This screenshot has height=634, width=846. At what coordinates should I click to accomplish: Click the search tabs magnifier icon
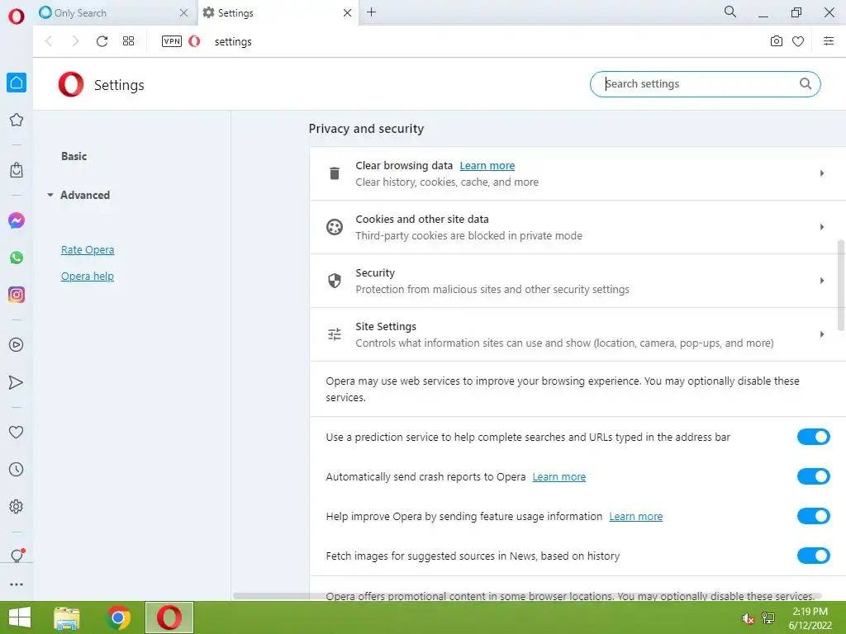(x=730, y=12)
